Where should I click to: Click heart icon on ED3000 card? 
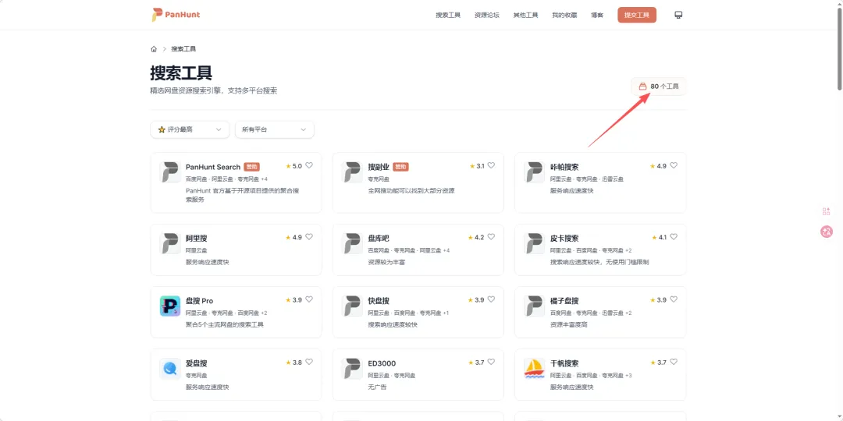coord(492,362)
